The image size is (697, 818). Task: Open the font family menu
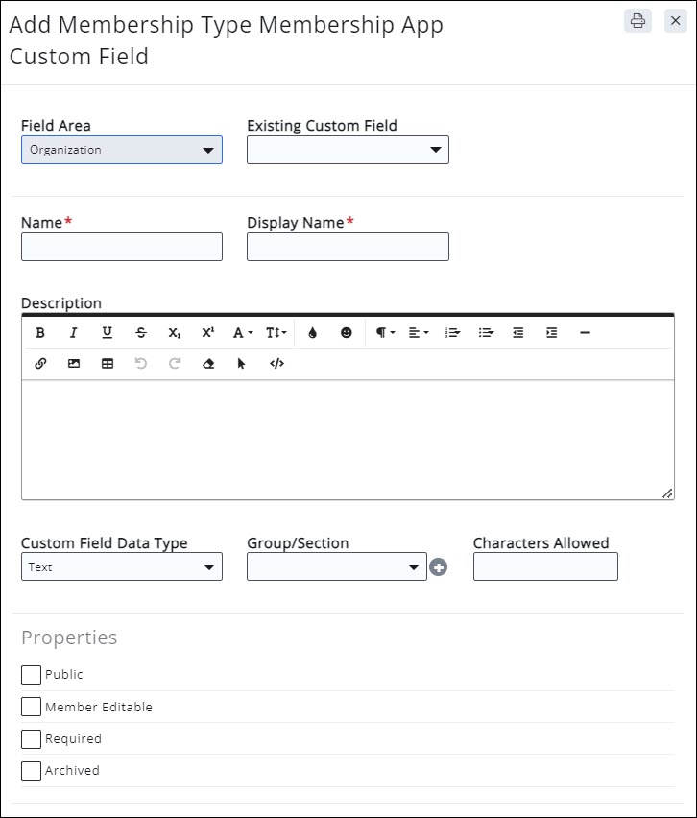click(x=242, y=333)
